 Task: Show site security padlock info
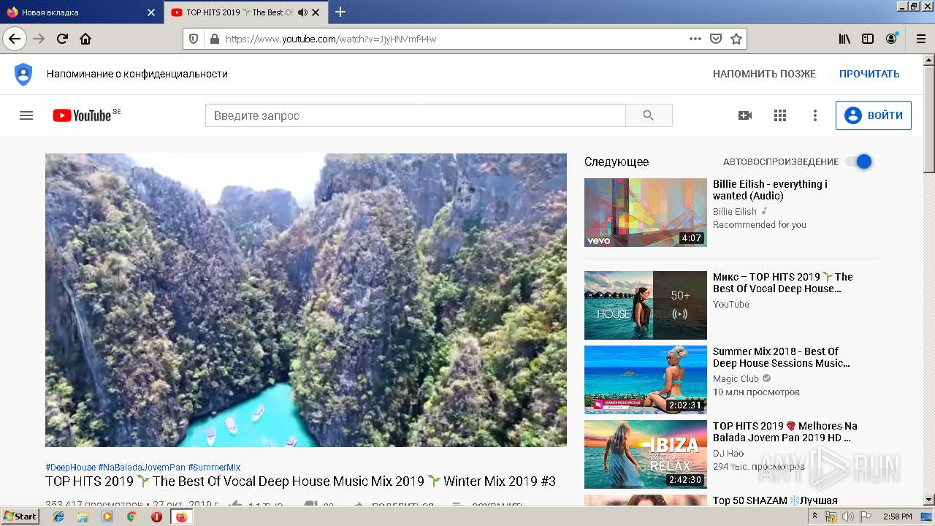(x=214, y=39)
